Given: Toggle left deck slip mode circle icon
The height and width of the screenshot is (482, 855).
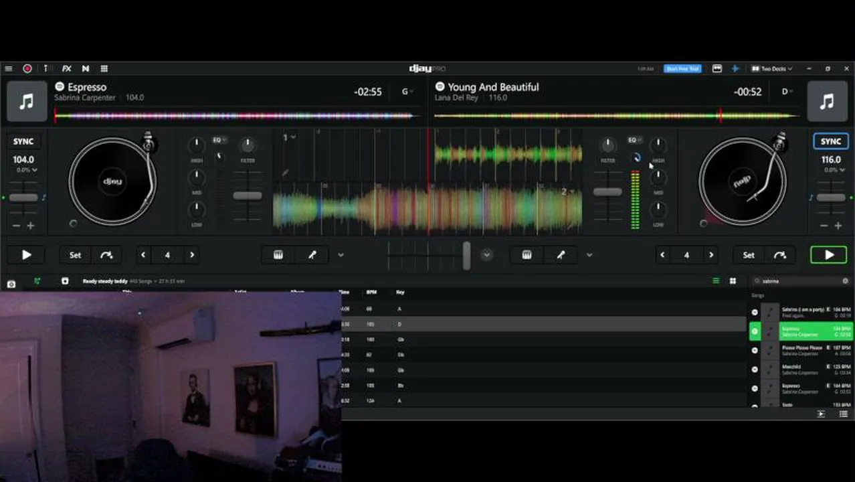Looking at the screenshot, I should pyautogui.click(x=74, y=224).
